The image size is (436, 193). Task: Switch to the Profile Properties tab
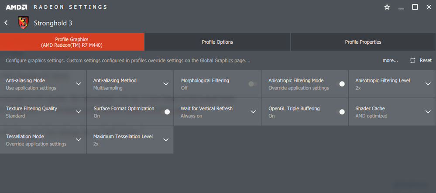click(363, 42)
